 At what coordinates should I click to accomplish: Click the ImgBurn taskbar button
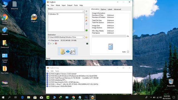pyautogui.click(x=93, y=97)
